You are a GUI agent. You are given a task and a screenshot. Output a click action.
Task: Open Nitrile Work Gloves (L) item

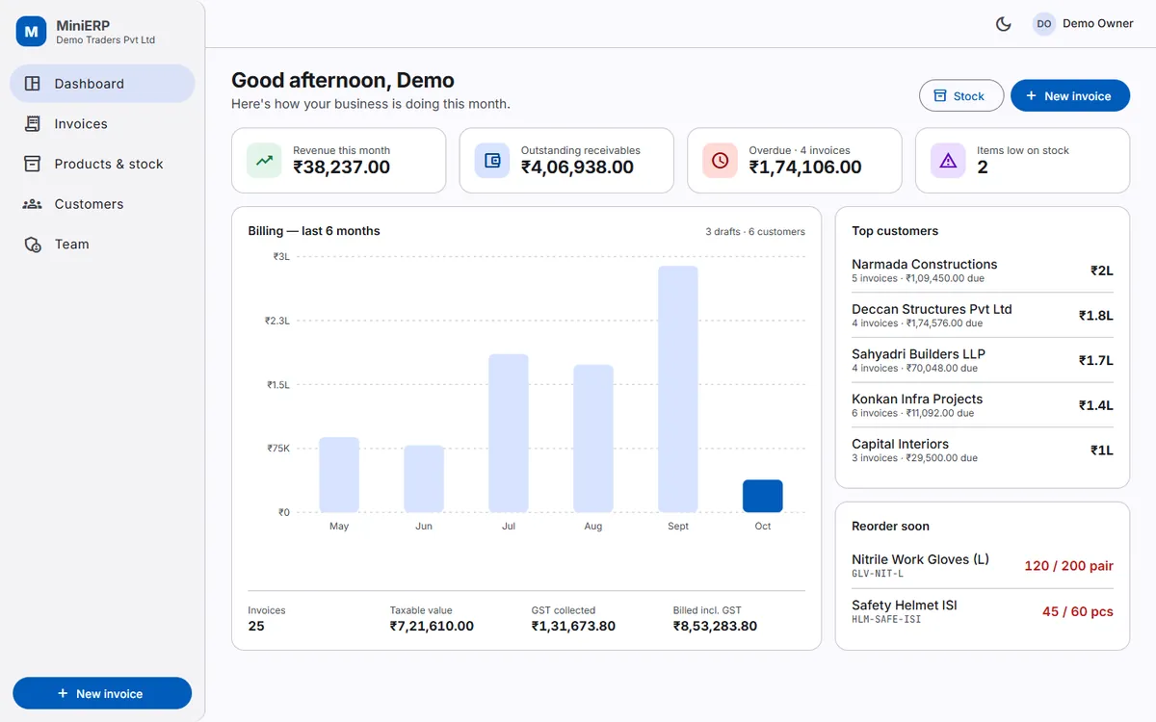pos(983,566)
